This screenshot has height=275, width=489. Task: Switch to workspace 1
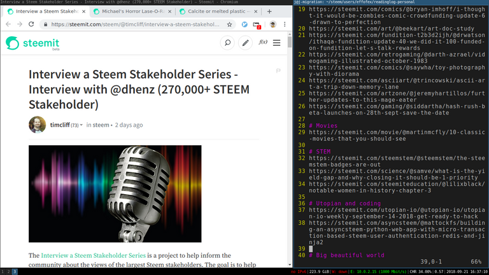click(3, 272)
